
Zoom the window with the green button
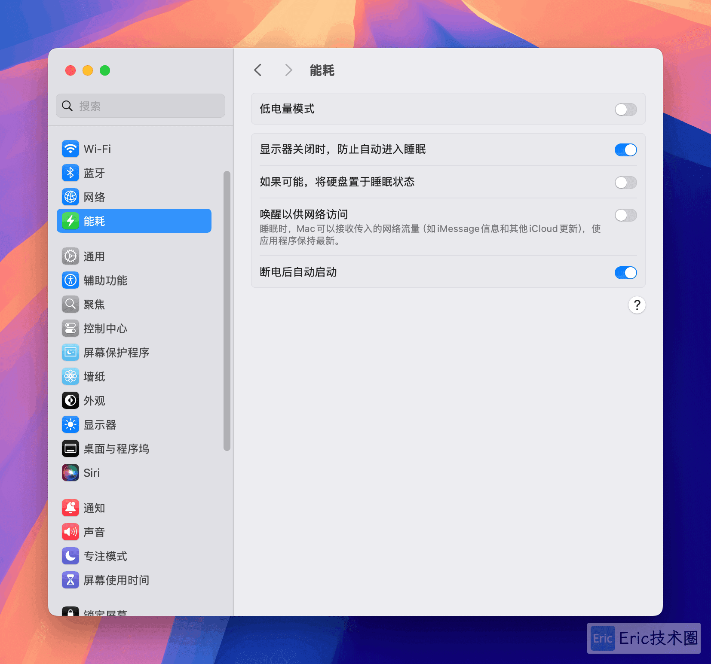[105, 70]
